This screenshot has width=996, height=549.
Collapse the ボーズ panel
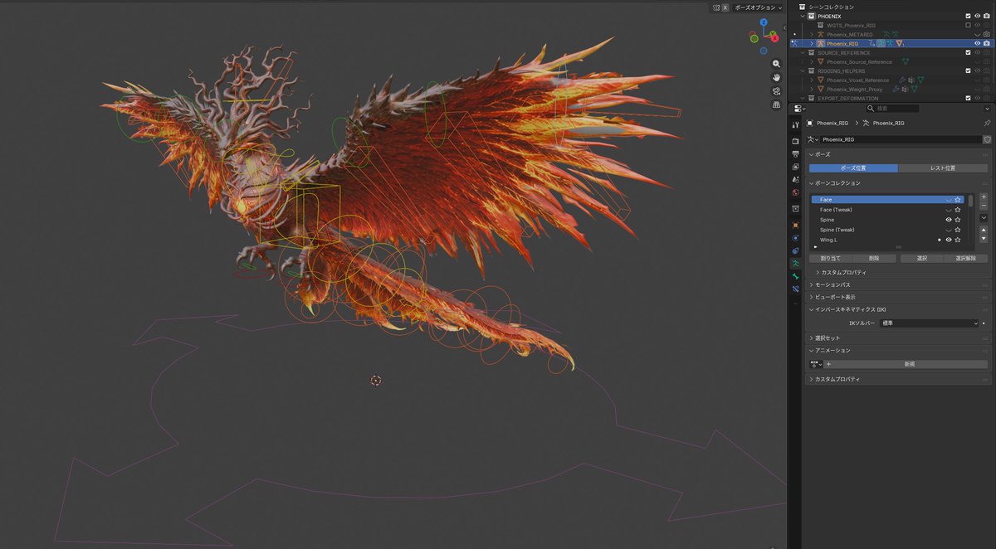point(811,154)
